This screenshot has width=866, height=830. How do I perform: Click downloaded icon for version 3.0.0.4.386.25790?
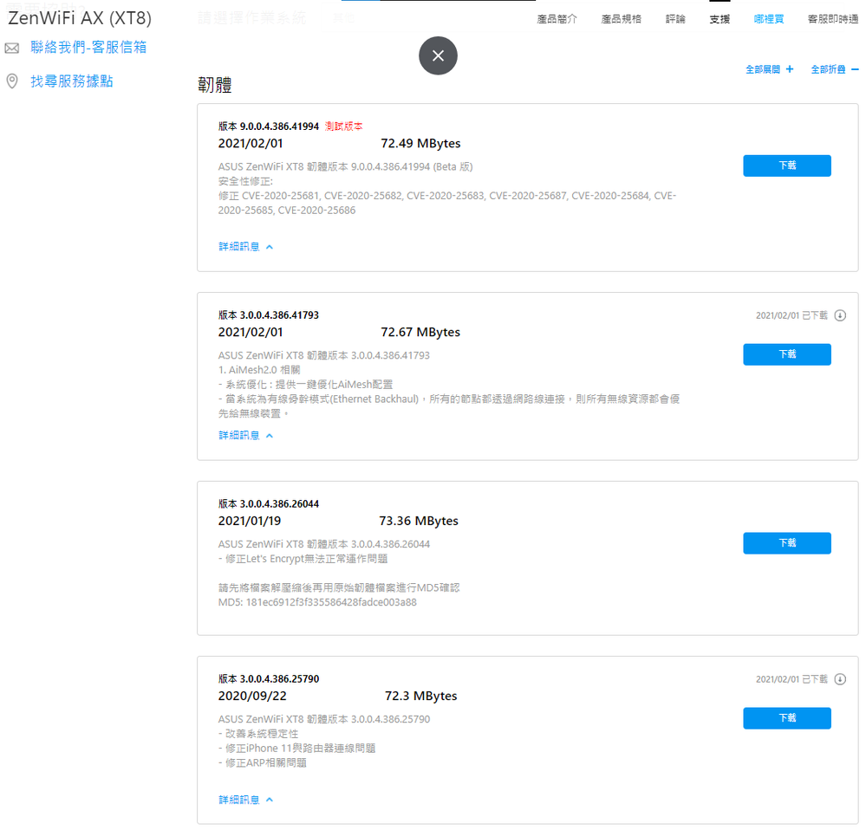[x=840, y=679]
